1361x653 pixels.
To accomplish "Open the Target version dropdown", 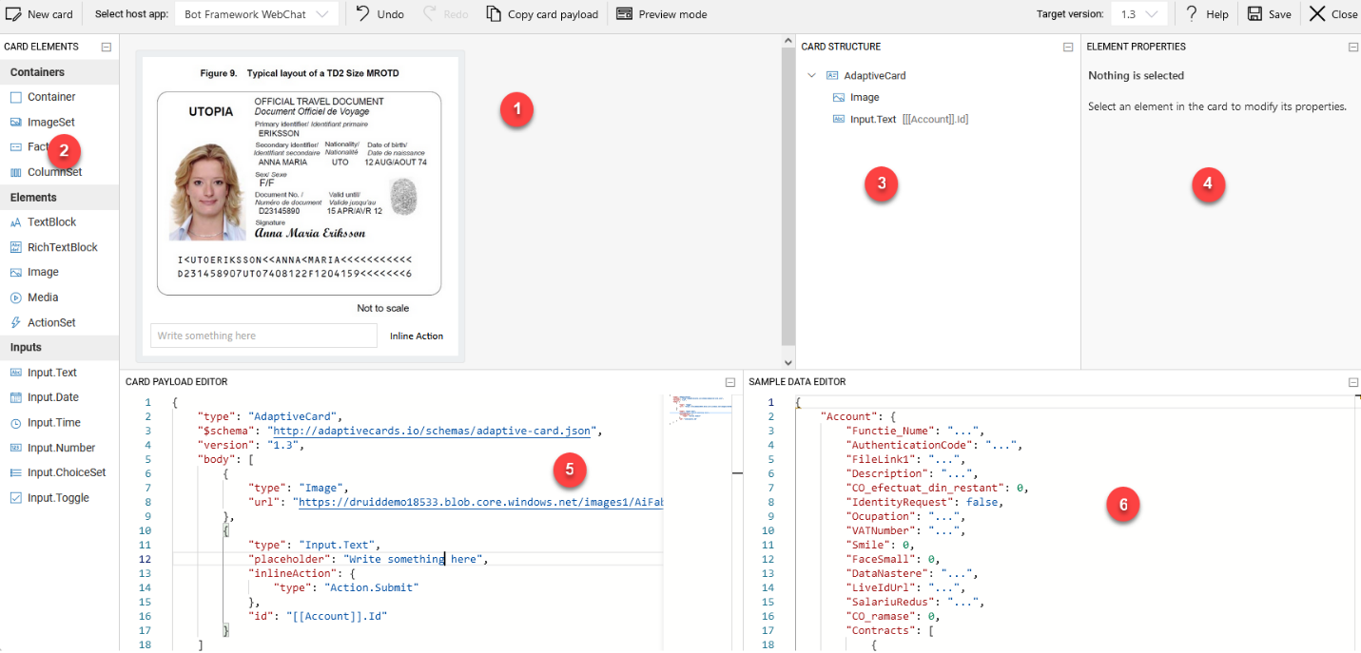I will click(x=1138, y=14).
